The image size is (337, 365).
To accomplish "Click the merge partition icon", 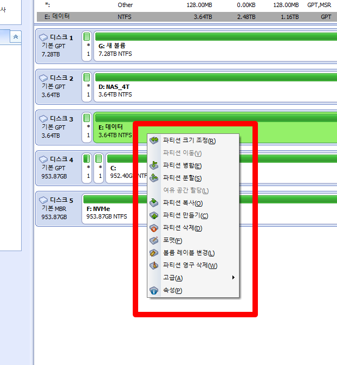I will [154, 165].
